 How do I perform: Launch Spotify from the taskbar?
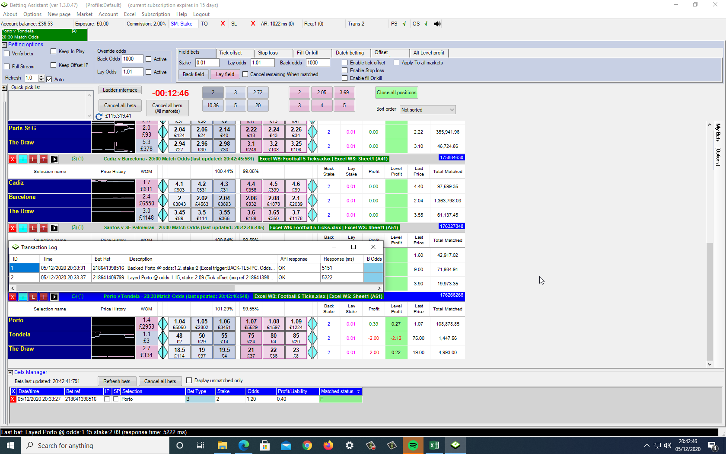click(413, 445)
